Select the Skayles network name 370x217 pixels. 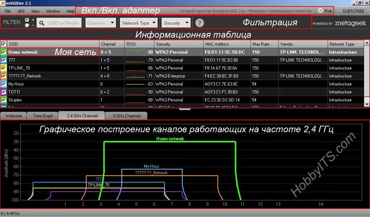[x=15, y=100]
